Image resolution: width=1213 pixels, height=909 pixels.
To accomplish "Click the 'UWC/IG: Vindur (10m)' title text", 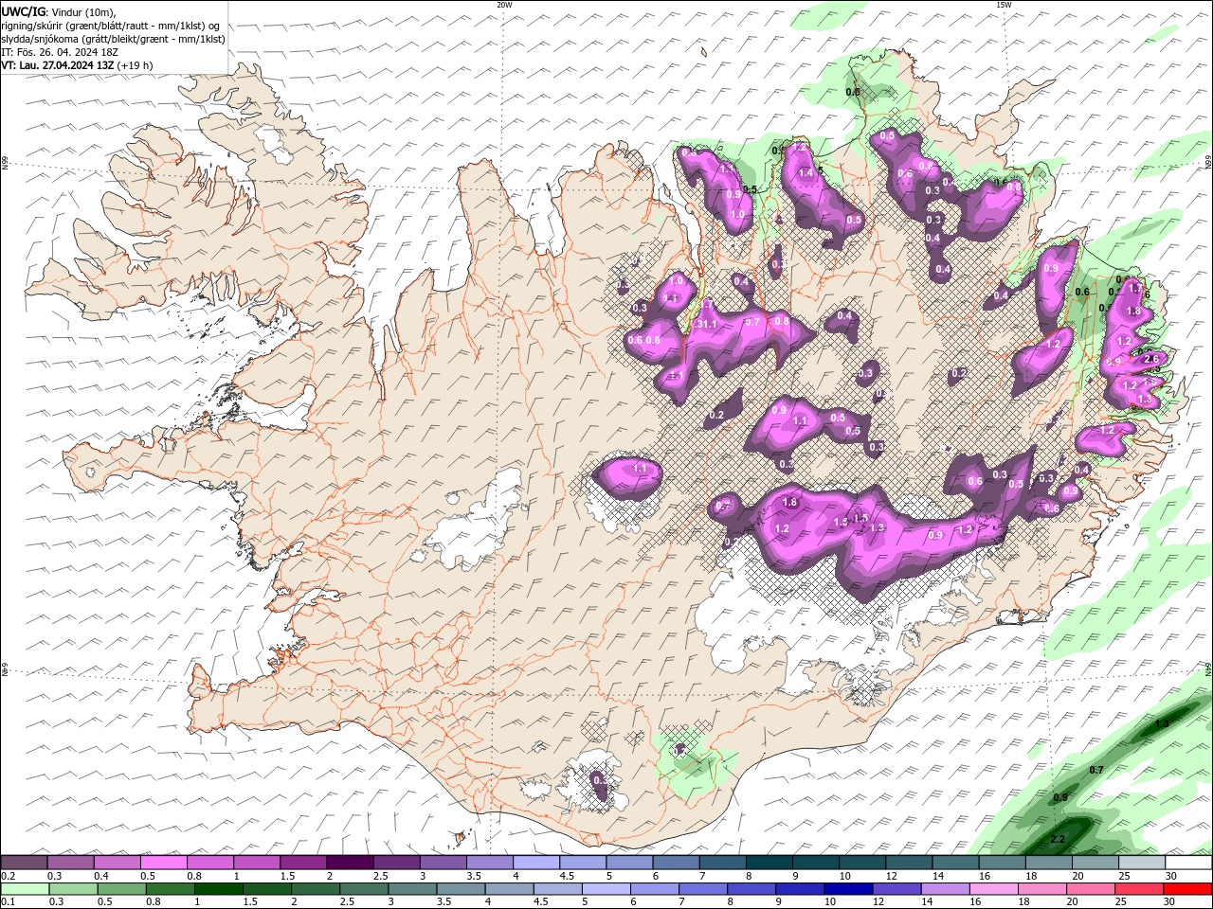I will pyautogui.click(x=58, y=11).
